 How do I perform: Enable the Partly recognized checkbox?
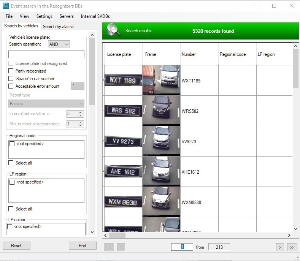[x=11, y=71]
